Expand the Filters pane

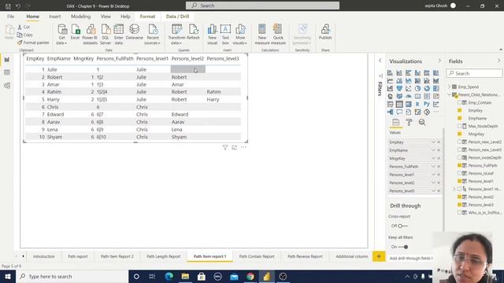(380, 61)
